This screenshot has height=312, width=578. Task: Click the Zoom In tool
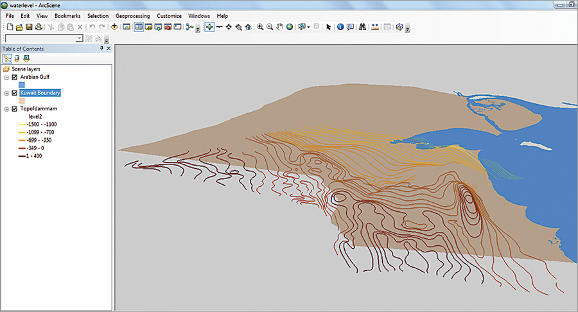(260, 27)
